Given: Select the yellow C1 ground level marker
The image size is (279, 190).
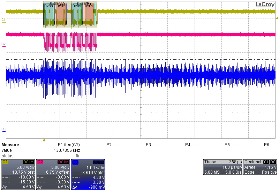Looking at the screenshot, I should (x=3, y=20).
